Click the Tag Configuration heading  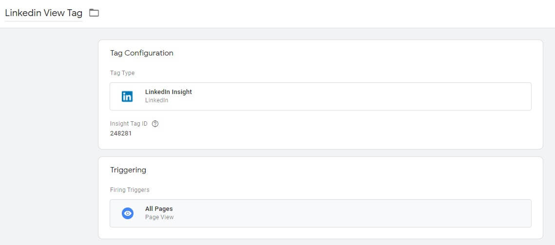(142, 53)
